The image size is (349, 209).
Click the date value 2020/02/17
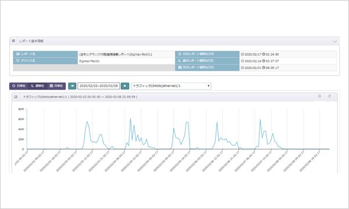253,55
